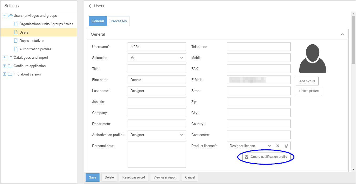This screenshot has height=184, width=356.
Task: Open the Authorization profile dropdown
Action: tap(181, 135)
